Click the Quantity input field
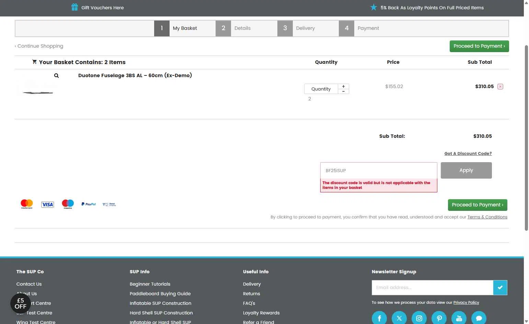Viewport: 529px width, 324px height. tap(321, 89)
